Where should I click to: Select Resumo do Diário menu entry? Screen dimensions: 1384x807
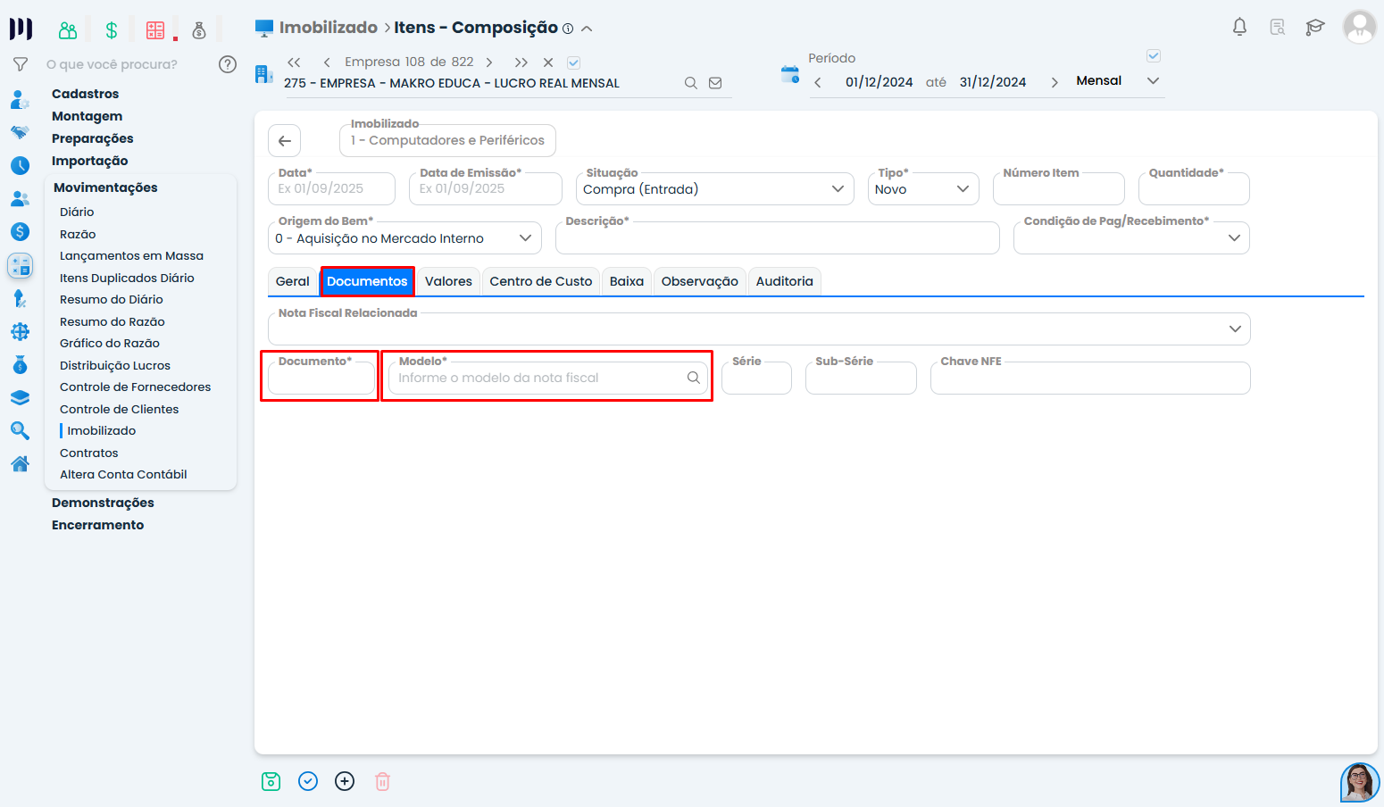112,300
